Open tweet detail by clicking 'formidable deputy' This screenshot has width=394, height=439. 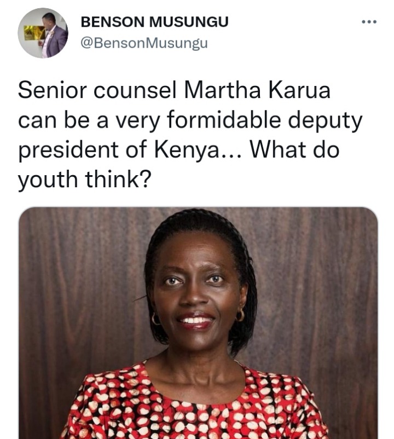point(264,120)
